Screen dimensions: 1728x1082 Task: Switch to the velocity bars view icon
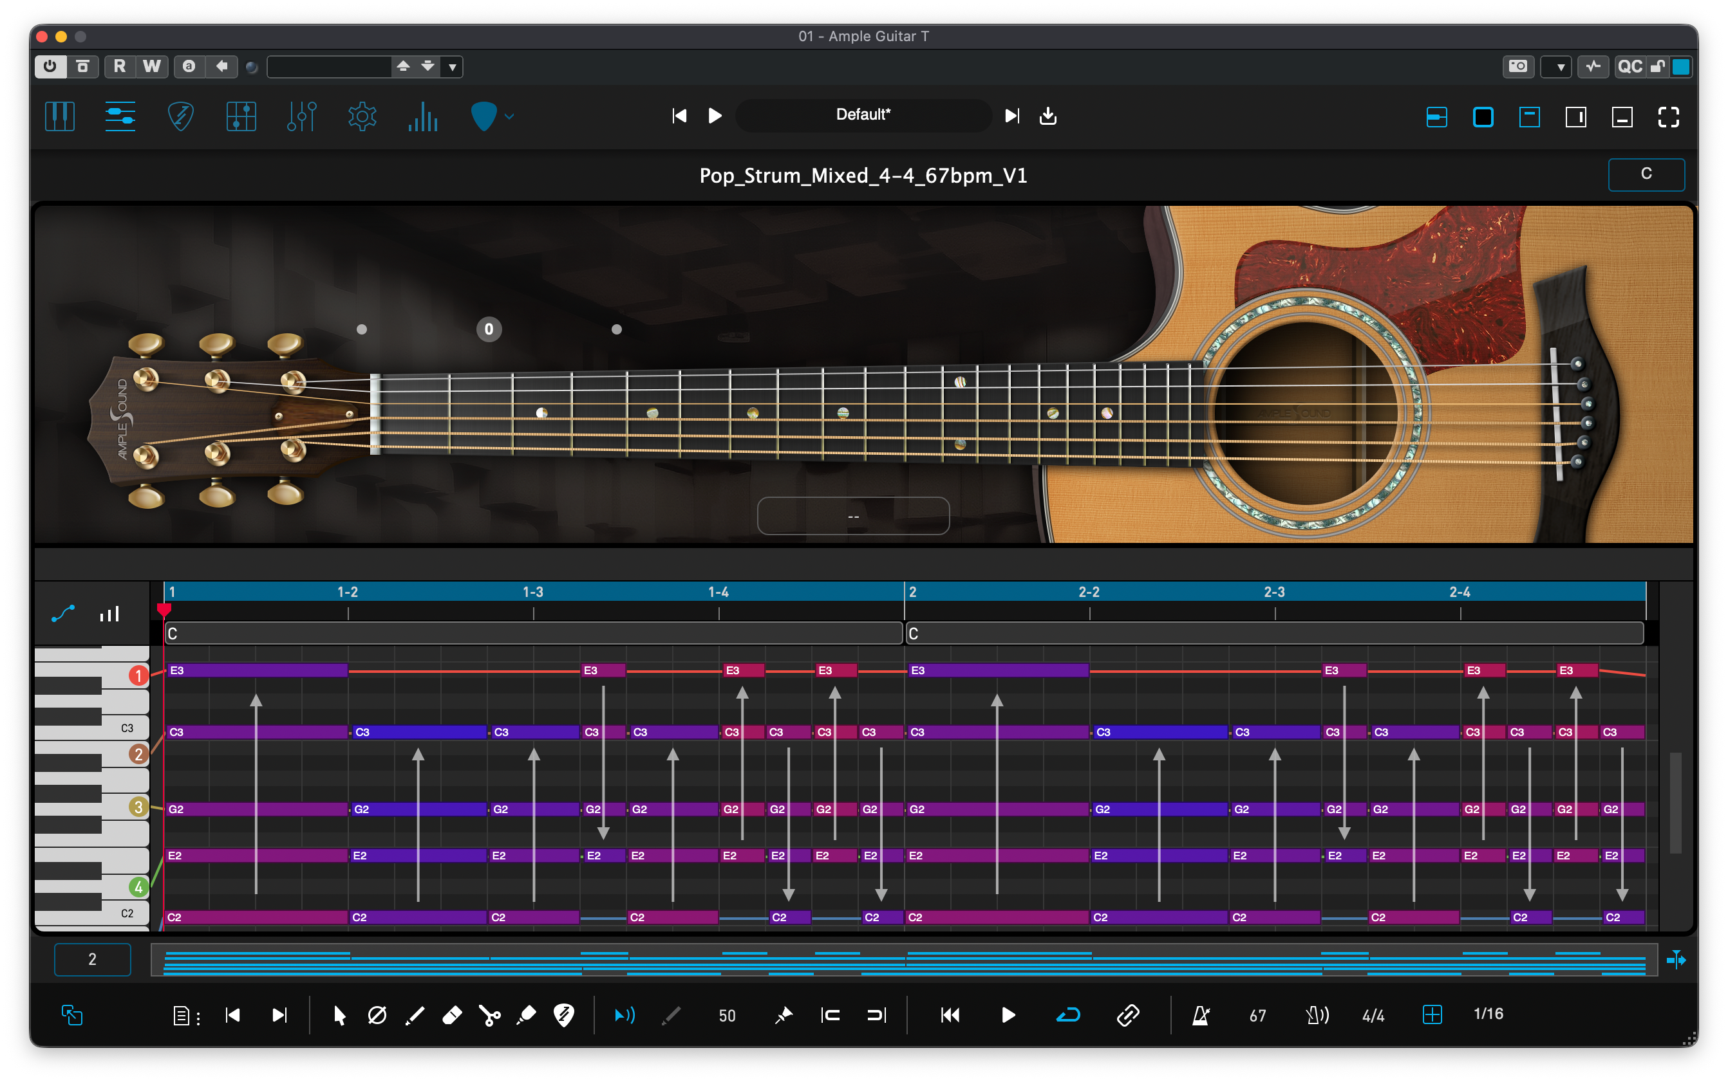tap(109, 614)
